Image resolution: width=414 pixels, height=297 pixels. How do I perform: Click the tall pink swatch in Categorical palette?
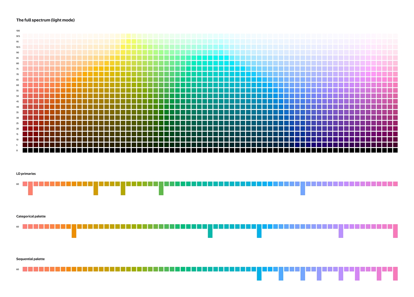coord(395,231)
